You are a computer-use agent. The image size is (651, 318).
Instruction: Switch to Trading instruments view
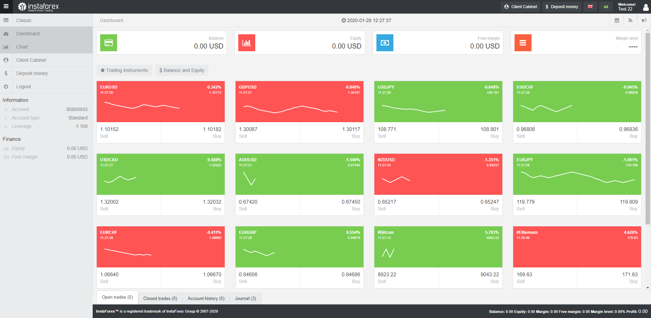[124, 70]
